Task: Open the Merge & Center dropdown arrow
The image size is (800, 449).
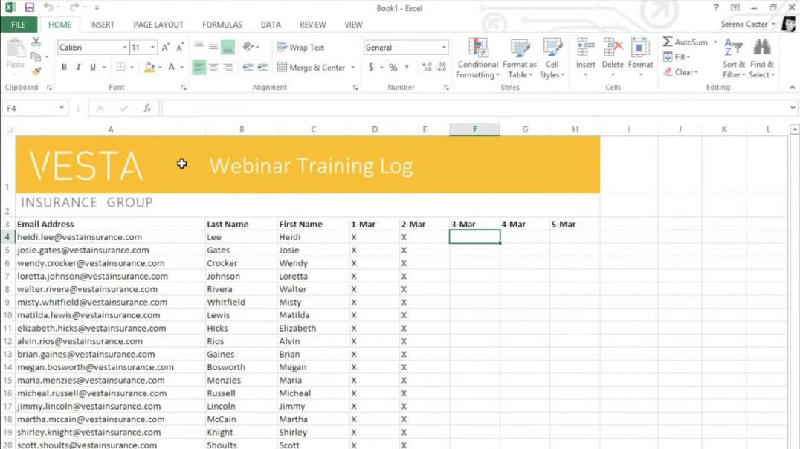Action: (x=352, y=68)
